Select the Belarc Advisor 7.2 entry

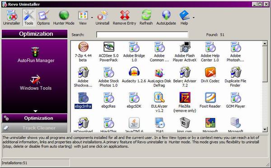pyautogui.click(x=185, y=77)
